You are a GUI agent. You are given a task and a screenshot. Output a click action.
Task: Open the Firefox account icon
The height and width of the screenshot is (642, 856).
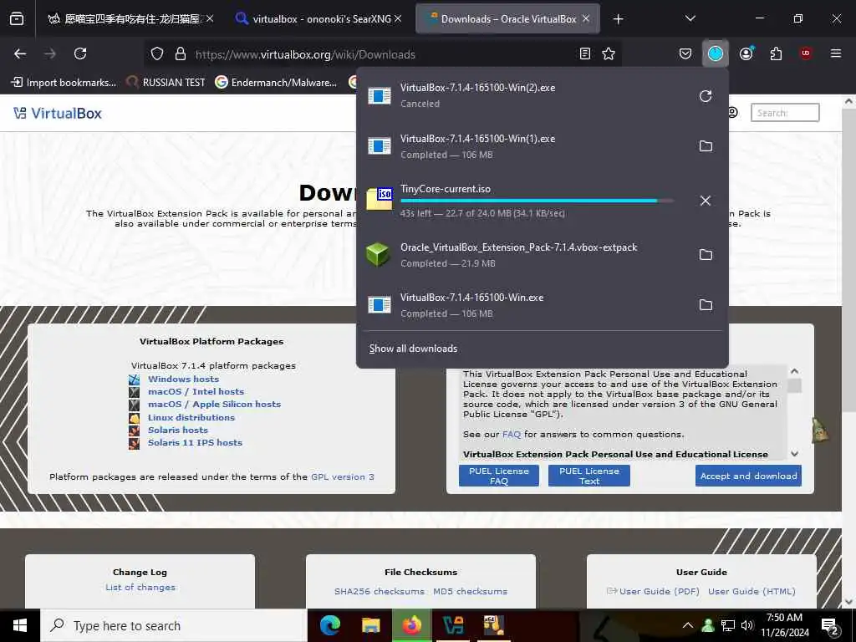[x=746, y=53]
